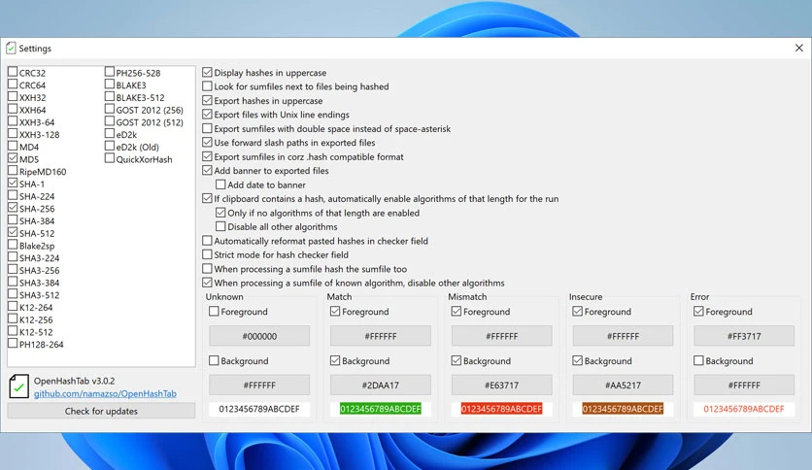The width and height of the screenshot is (812, 470).
Task: Uncheck Match Background color option
Action: pyautogui.click(x=335, y=361)
